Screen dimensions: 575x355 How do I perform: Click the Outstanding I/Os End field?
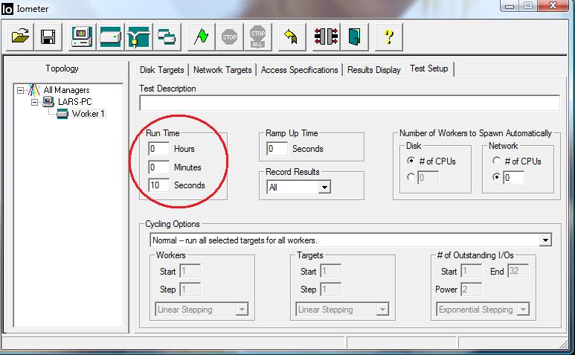point(518,271)
